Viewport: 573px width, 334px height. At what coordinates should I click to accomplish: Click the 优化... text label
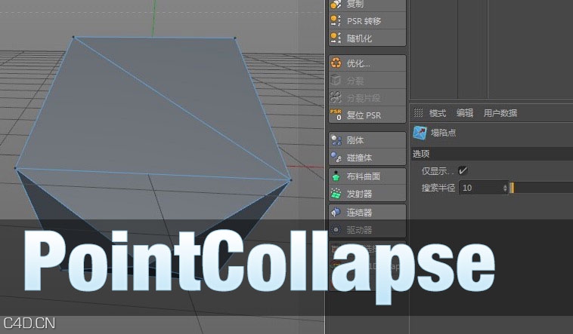pos(358,63)
